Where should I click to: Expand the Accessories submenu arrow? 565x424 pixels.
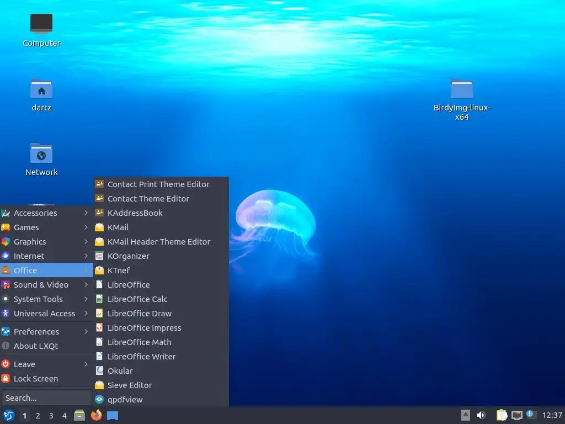[x=86, y=213]
